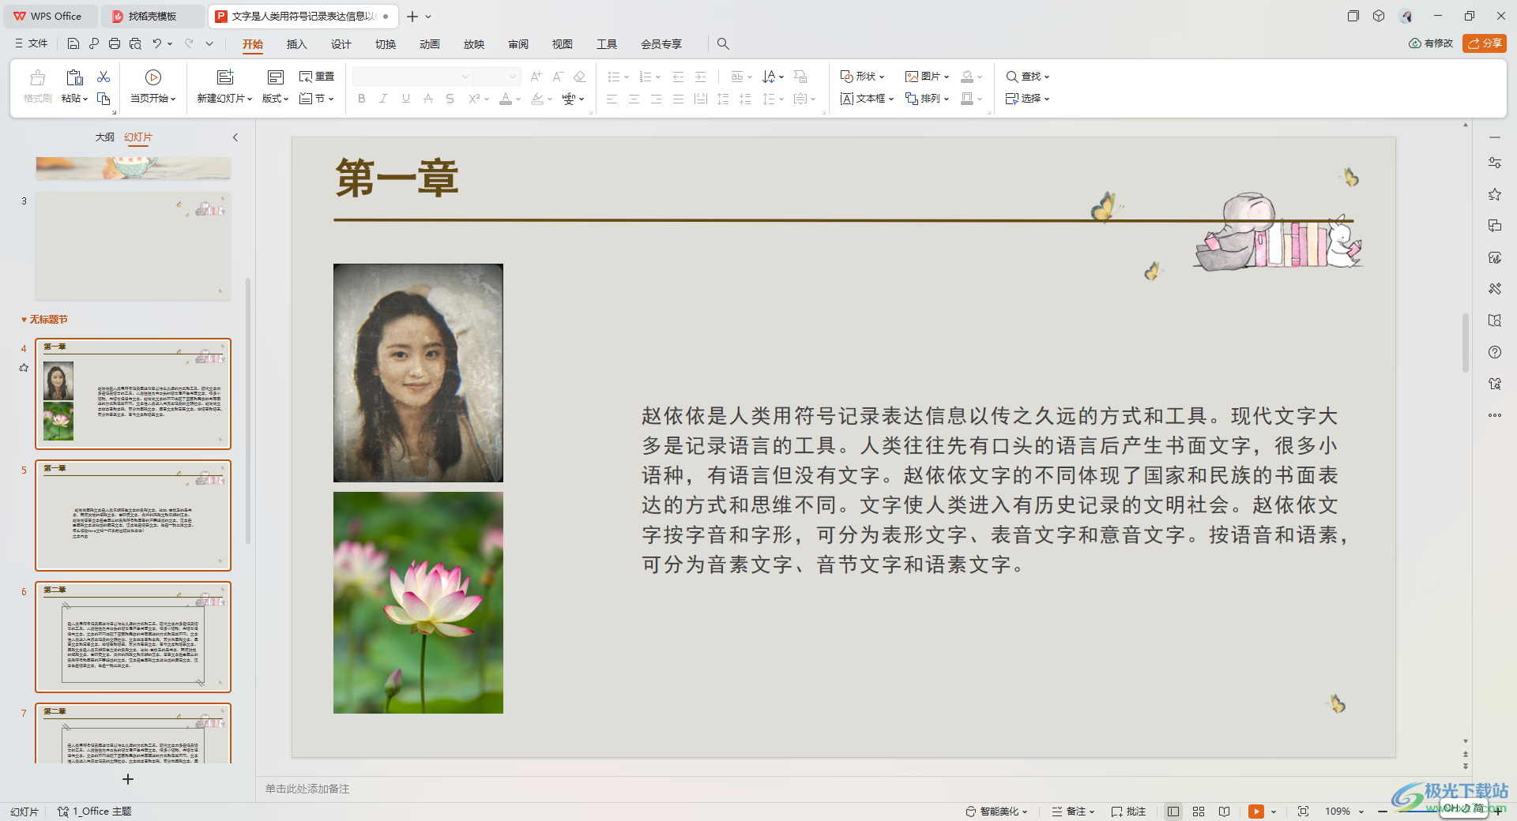Click the orange play slideshow button in status bar
The width and height of the screenshot is (1517, 821).
click(1256, 812)
